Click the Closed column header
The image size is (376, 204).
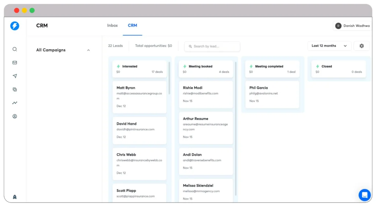(339, 69)
